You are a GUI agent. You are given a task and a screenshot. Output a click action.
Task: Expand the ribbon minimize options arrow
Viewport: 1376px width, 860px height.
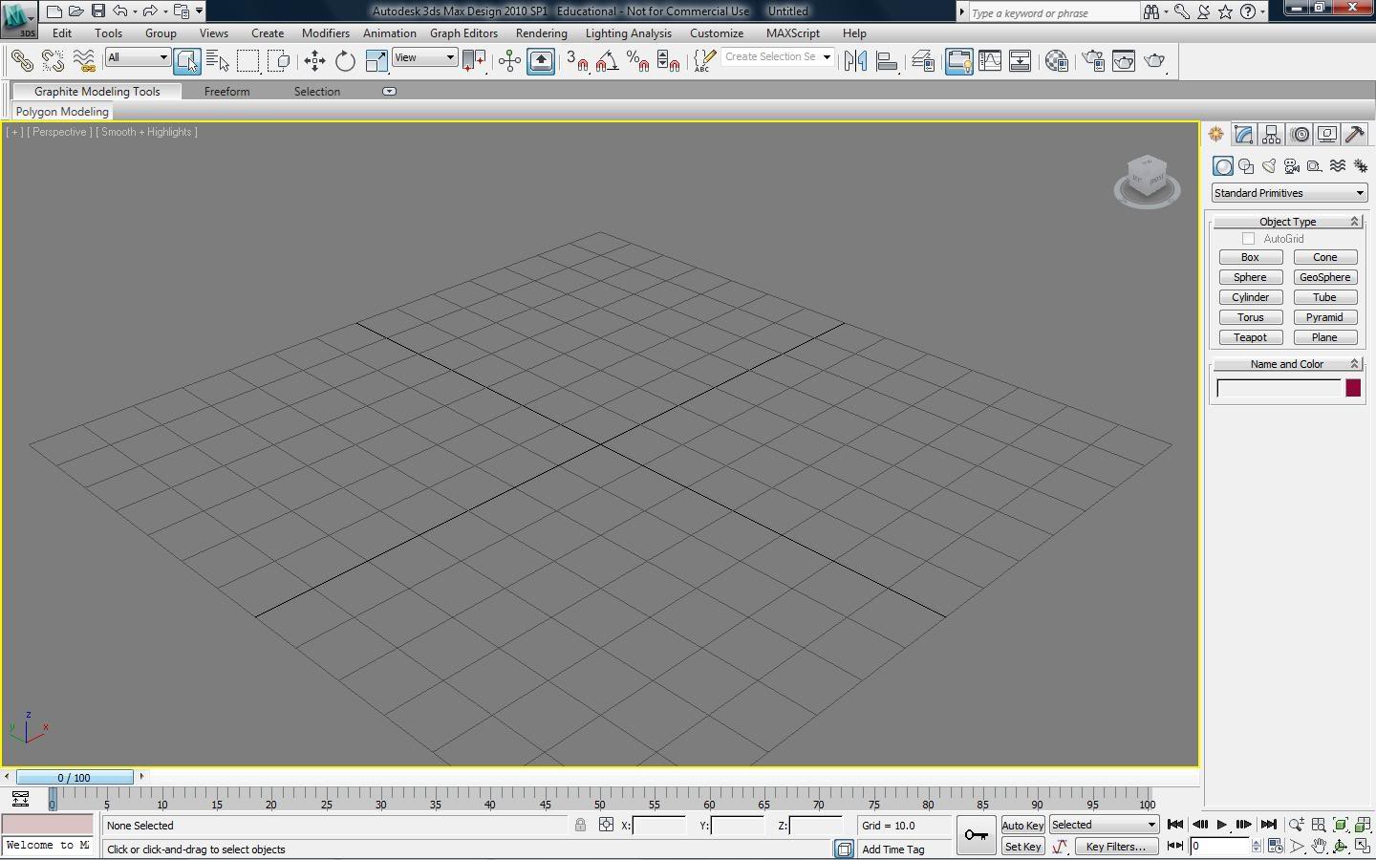[x=389, y=92]
